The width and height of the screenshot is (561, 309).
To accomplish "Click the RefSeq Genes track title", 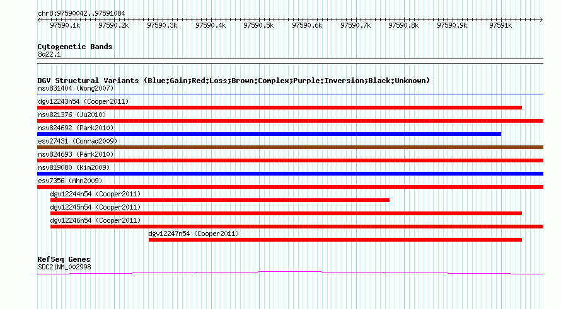I will (x=64, y=259).
